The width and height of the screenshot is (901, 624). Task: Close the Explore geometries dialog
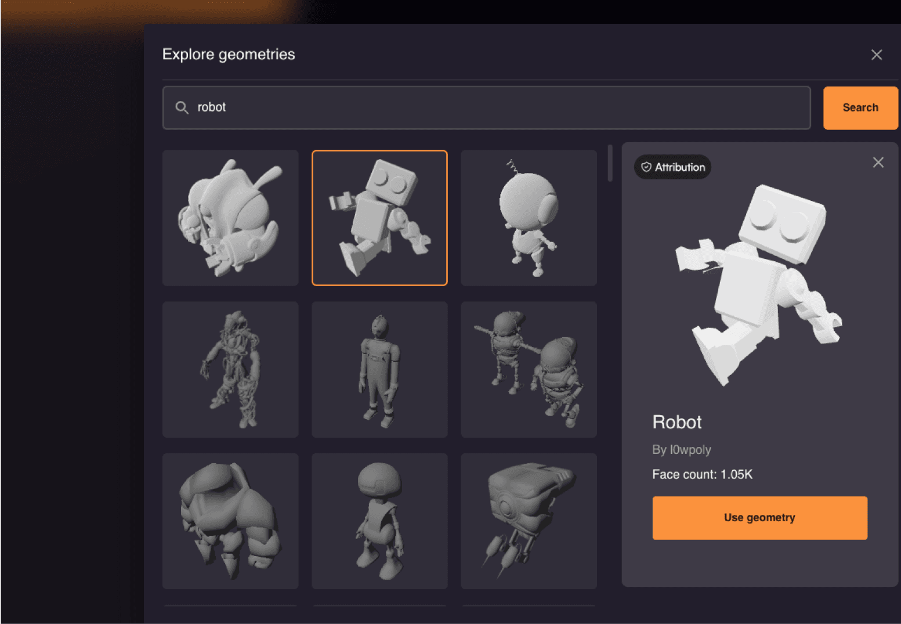pyautogui.click(x=876, y=55)
